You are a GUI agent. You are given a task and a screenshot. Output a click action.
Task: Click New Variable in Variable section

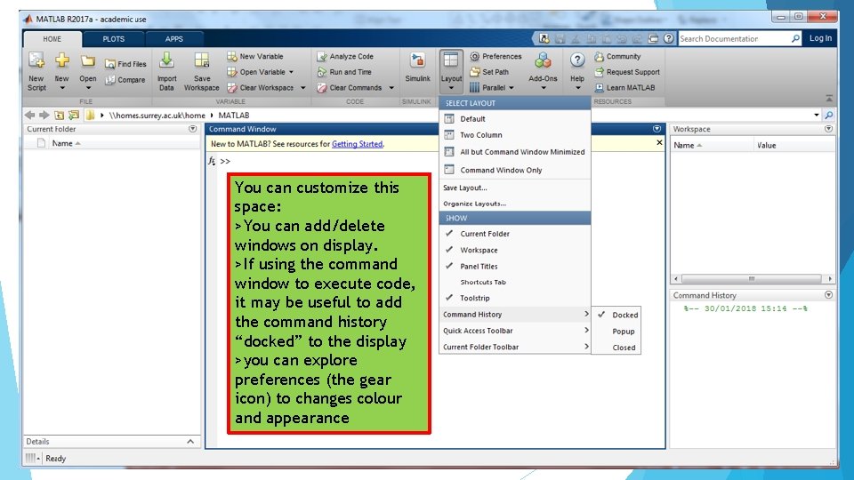click(255, 56)
